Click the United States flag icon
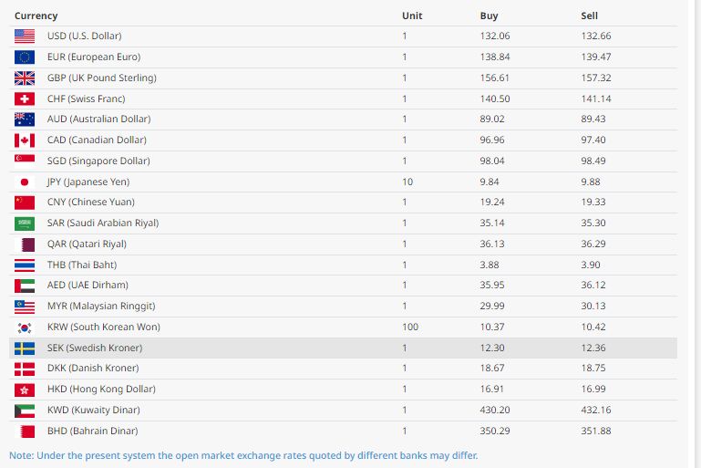 pyautogui.click(x=25, y=36)
